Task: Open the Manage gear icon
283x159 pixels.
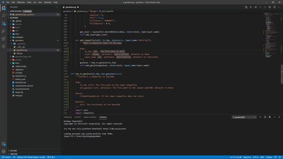Action: pyautogui.click(x=4, y=151)
